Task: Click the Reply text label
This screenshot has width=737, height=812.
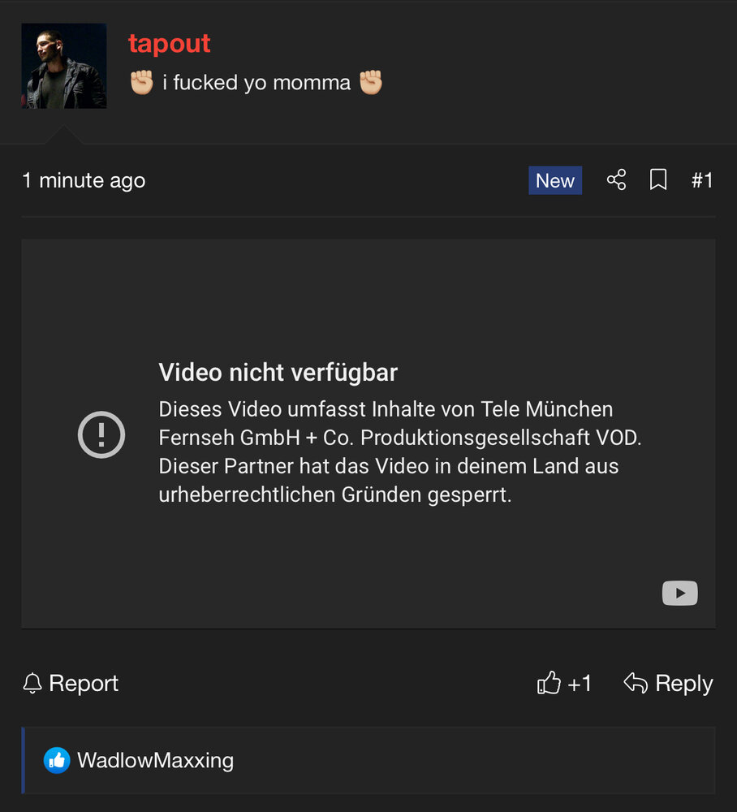Action: [683, 684]
